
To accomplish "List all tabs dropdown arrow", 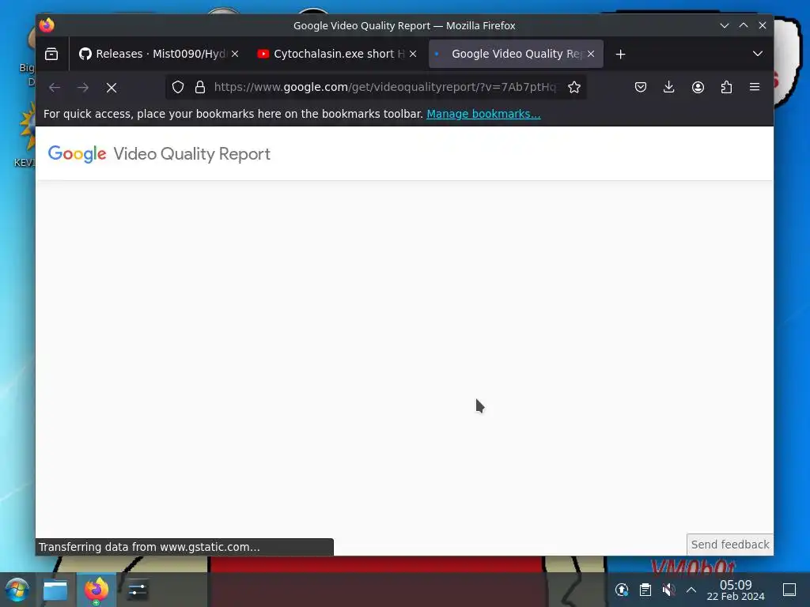I will [x=757, y=54].
